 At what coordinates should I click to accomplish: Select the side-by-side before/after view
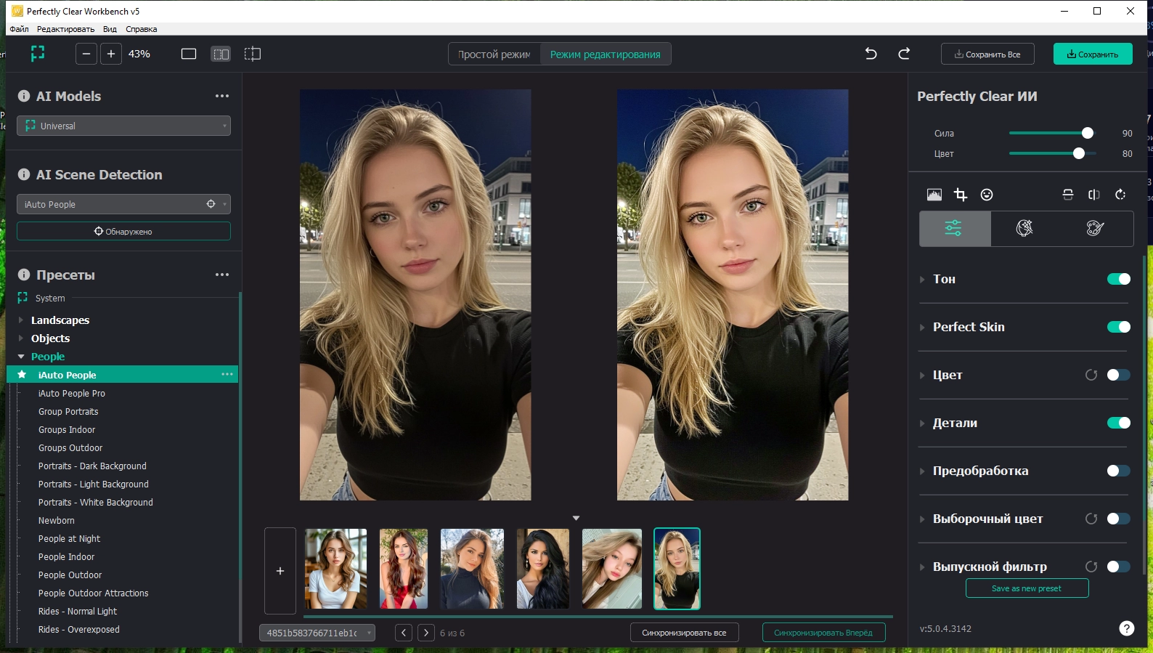pos(221,54)
